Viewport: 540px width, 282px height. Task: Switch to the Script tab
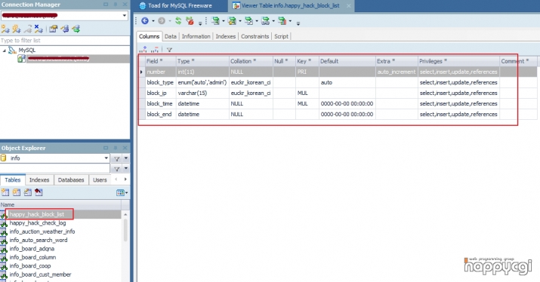coord(282,36)
